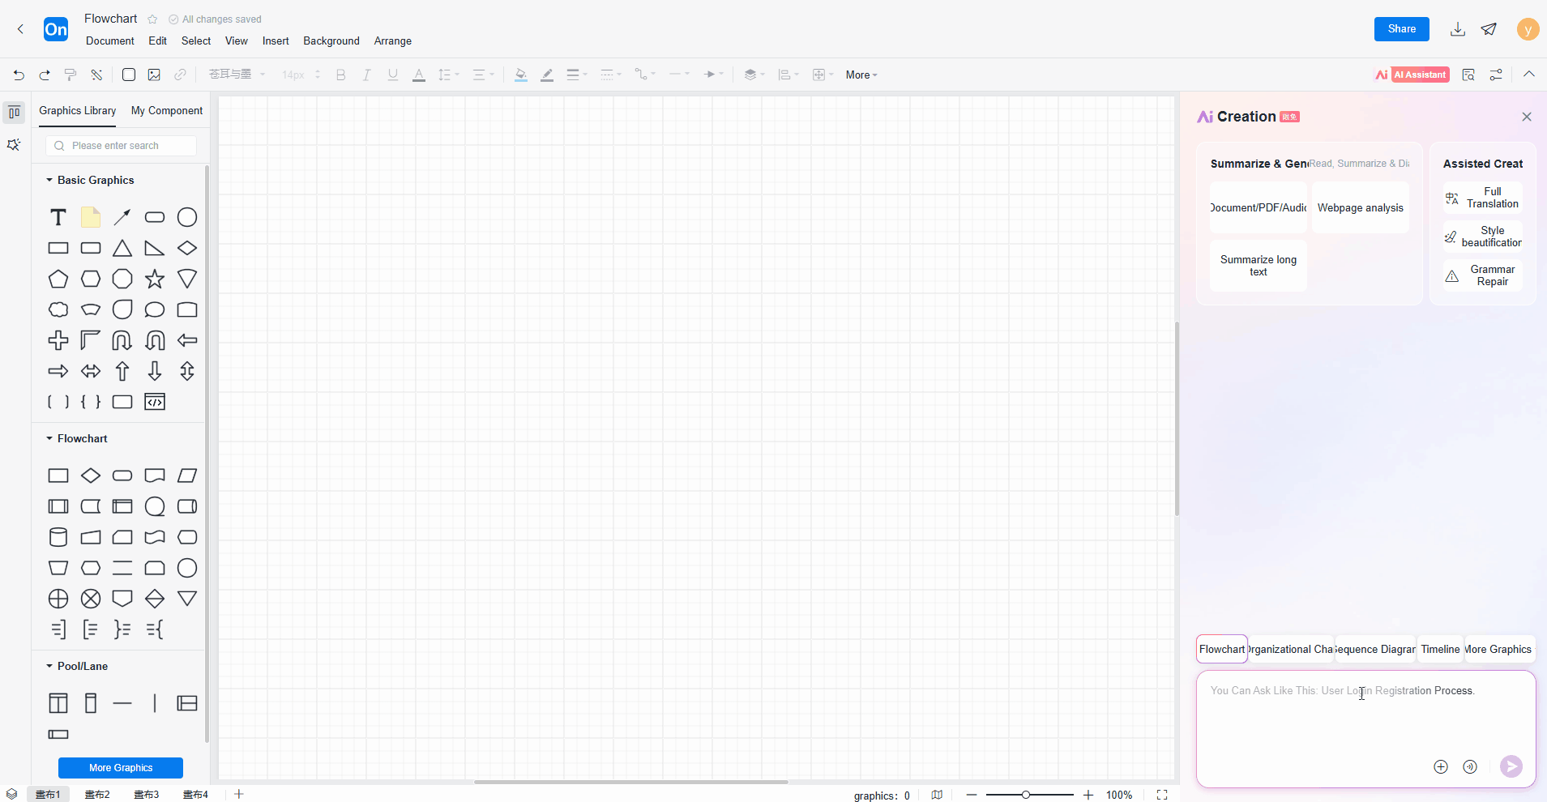
Task: Select the star shape in Basic Graphics
Action: [155, 279]
